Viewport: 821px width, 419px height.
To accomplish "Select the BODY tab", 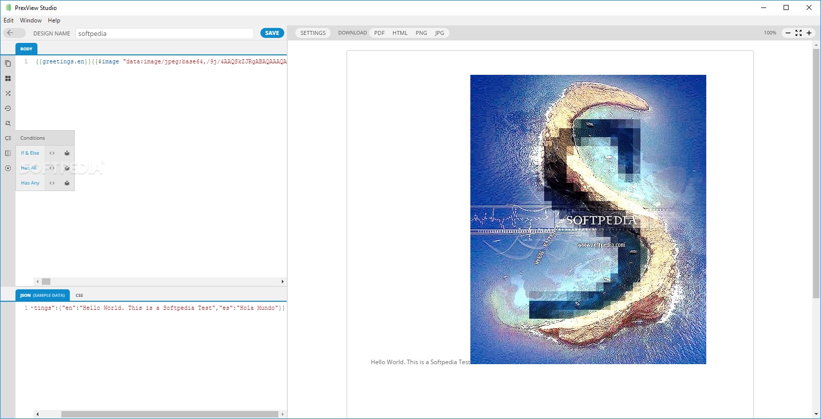I will (x=26, y=49).
